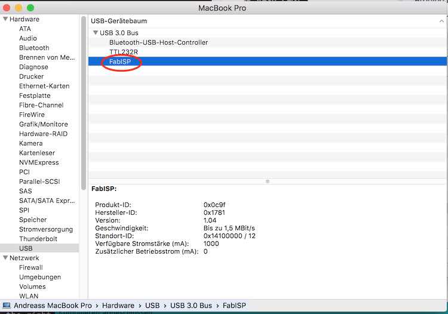Open Fibre-Channel entry
This screenshot has width=448, height=314.
pos(41,105)
